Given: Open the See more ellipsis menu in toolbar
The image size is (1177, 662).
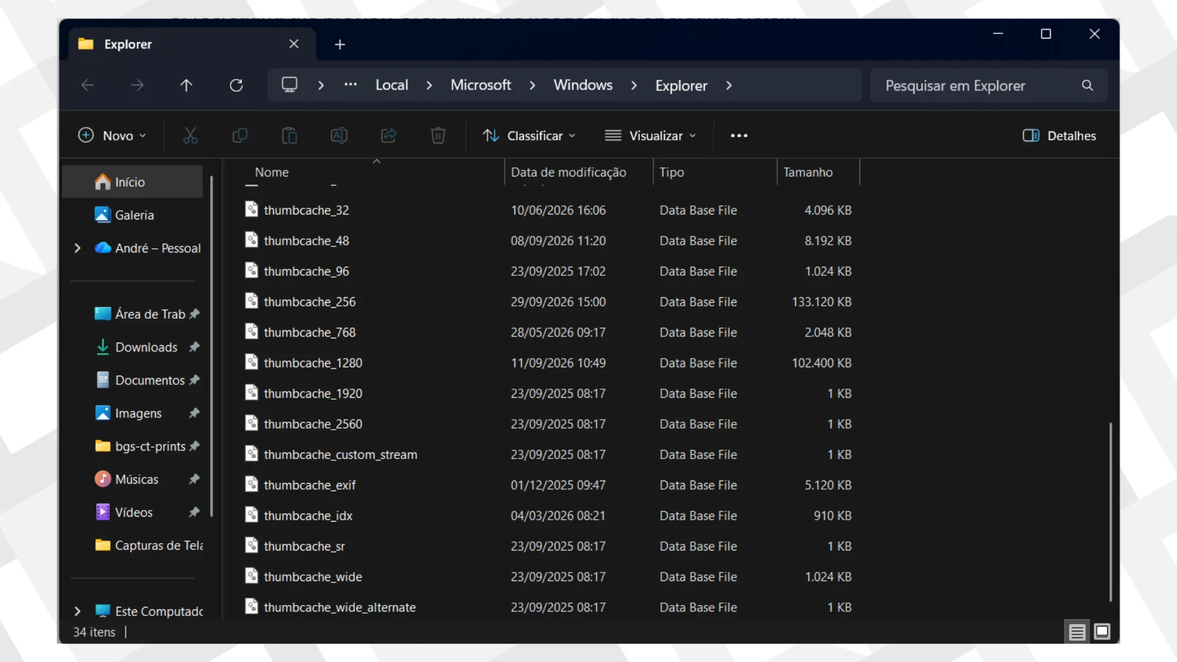Looking at the screenshot, I should [x=739, y=135].
